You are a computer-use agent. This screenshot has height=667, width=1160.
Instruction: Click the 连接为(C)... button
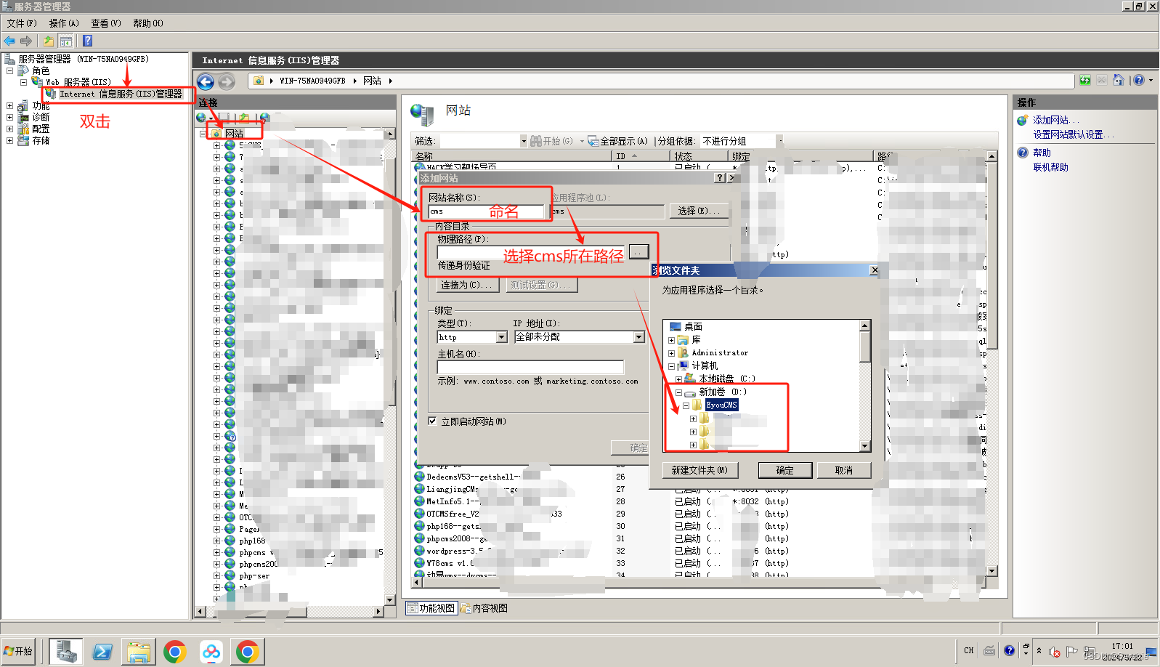click(466, 285)
